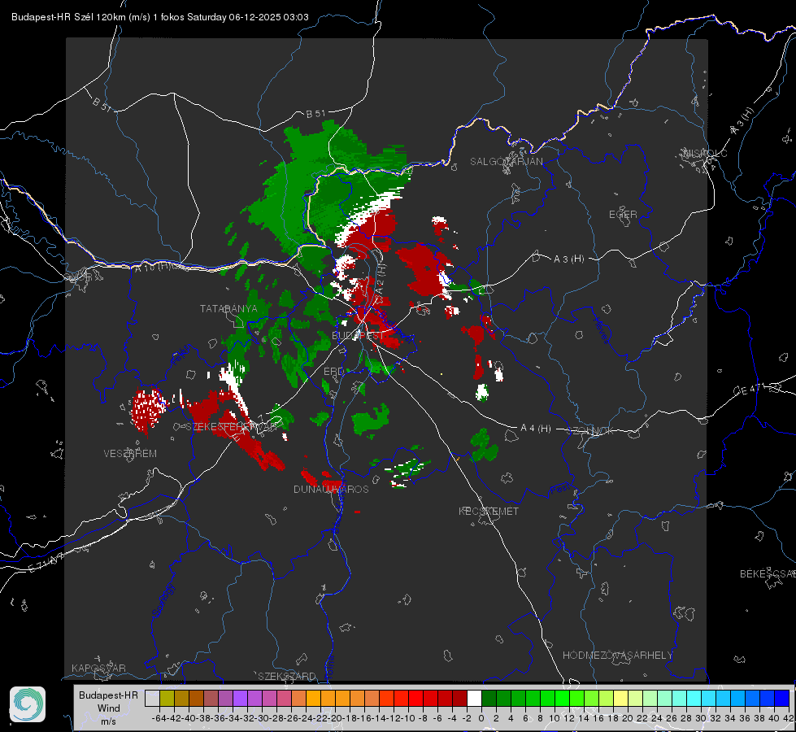The height and width of the screenshot is (732, 796).
Task: Pick the bright green swatch between 10 and 12
Action: pyautogui.click(x=563, y=699)
